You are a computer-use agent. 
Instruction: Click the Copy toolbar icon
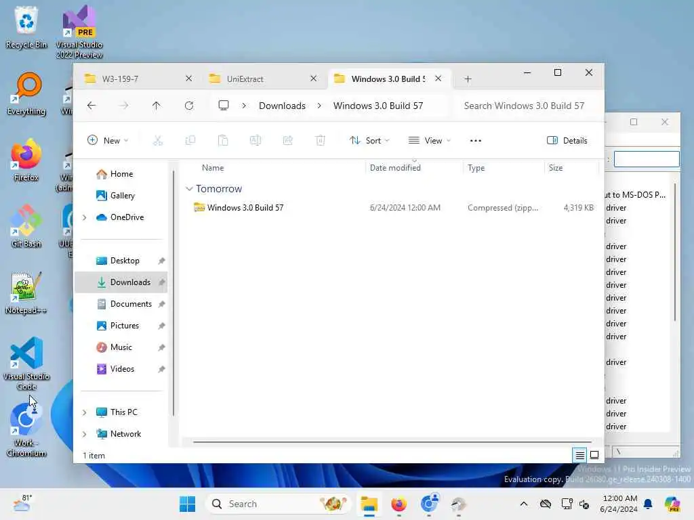tap(190, 141)
